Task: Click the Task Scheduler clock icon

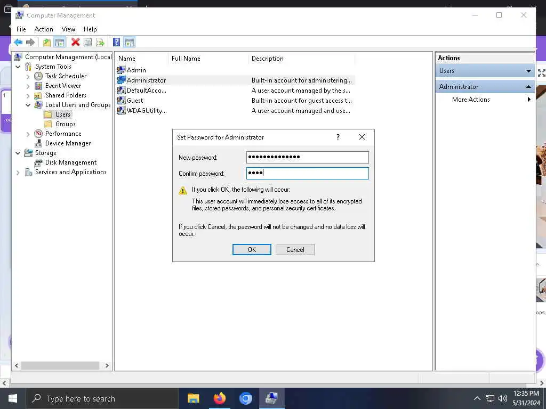Action: [38, 76]
